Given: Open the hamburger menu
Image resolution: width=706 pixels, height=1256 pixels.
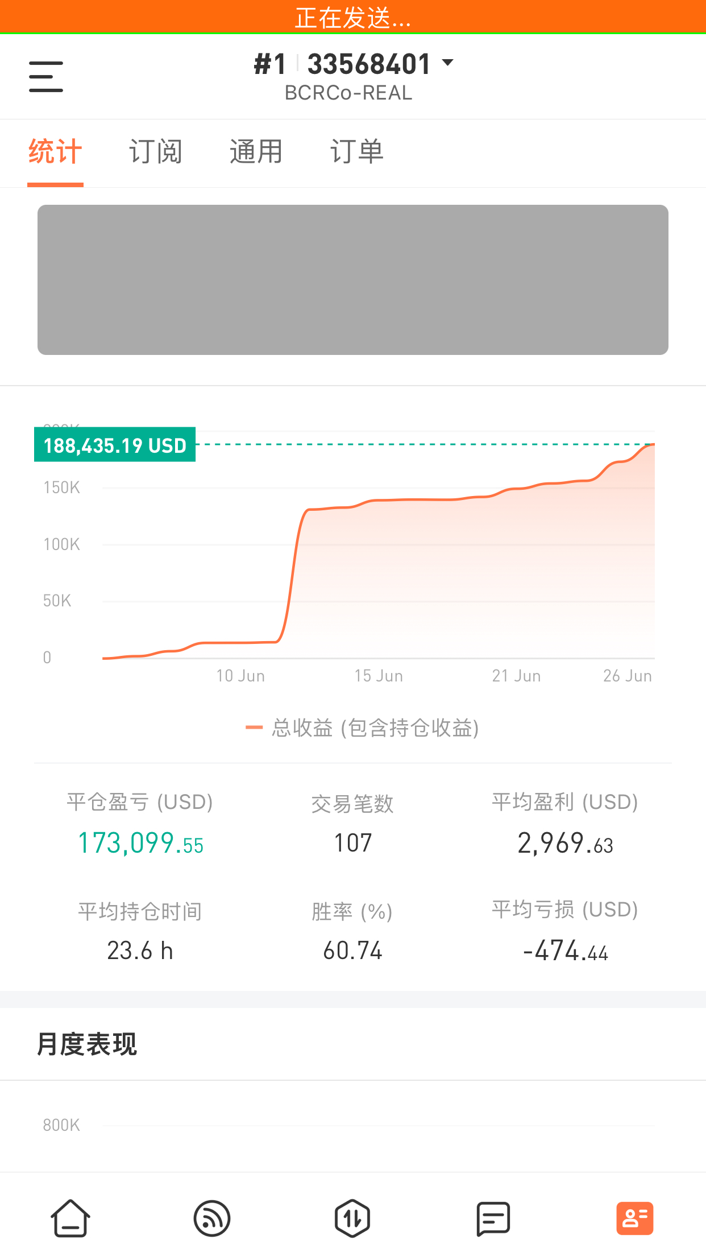Looking at the screenshot, I should [x=46, y=77].
